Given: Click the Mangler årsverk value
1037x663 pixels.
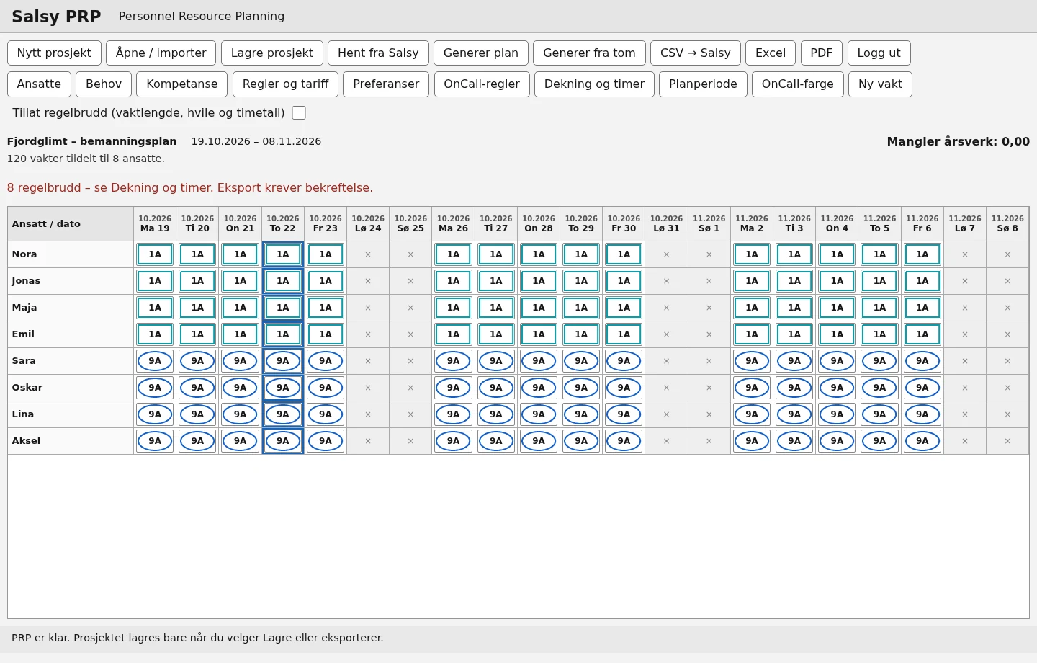Looking at the screenshot, I should point(959,142).
